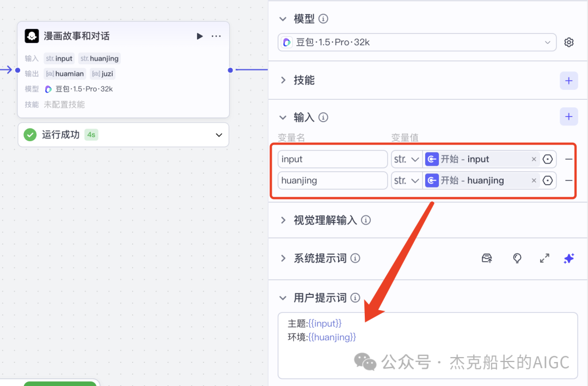This screenshot has height=386, width=588.
Task: Show info tooltip for 系统提示词
Action: coord(355,258)
